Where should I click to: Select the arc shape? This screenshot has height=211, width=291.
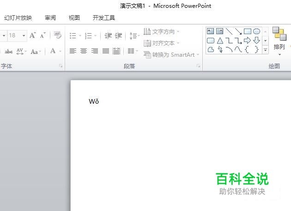[229, 49]
